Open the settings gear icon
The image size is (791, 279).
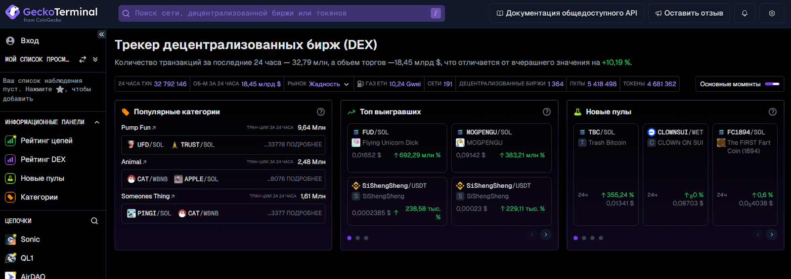click(772, 13)
